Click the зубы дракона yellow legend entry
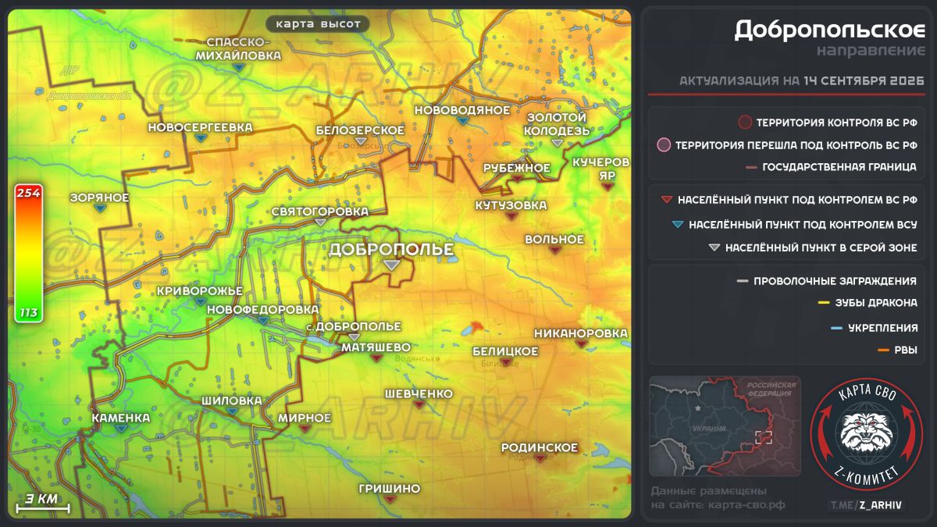 (x=867, y=303)
